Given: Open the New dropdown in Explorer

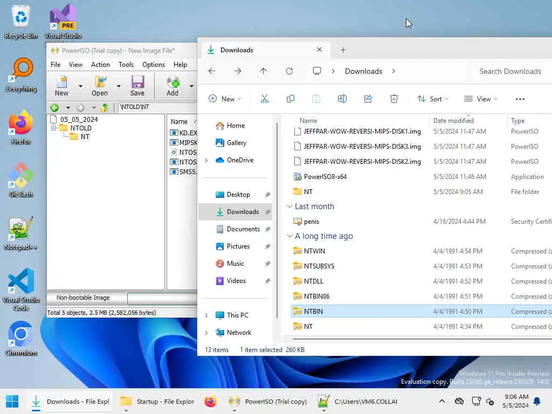Looking at the screenshot, I should (225, 99).
